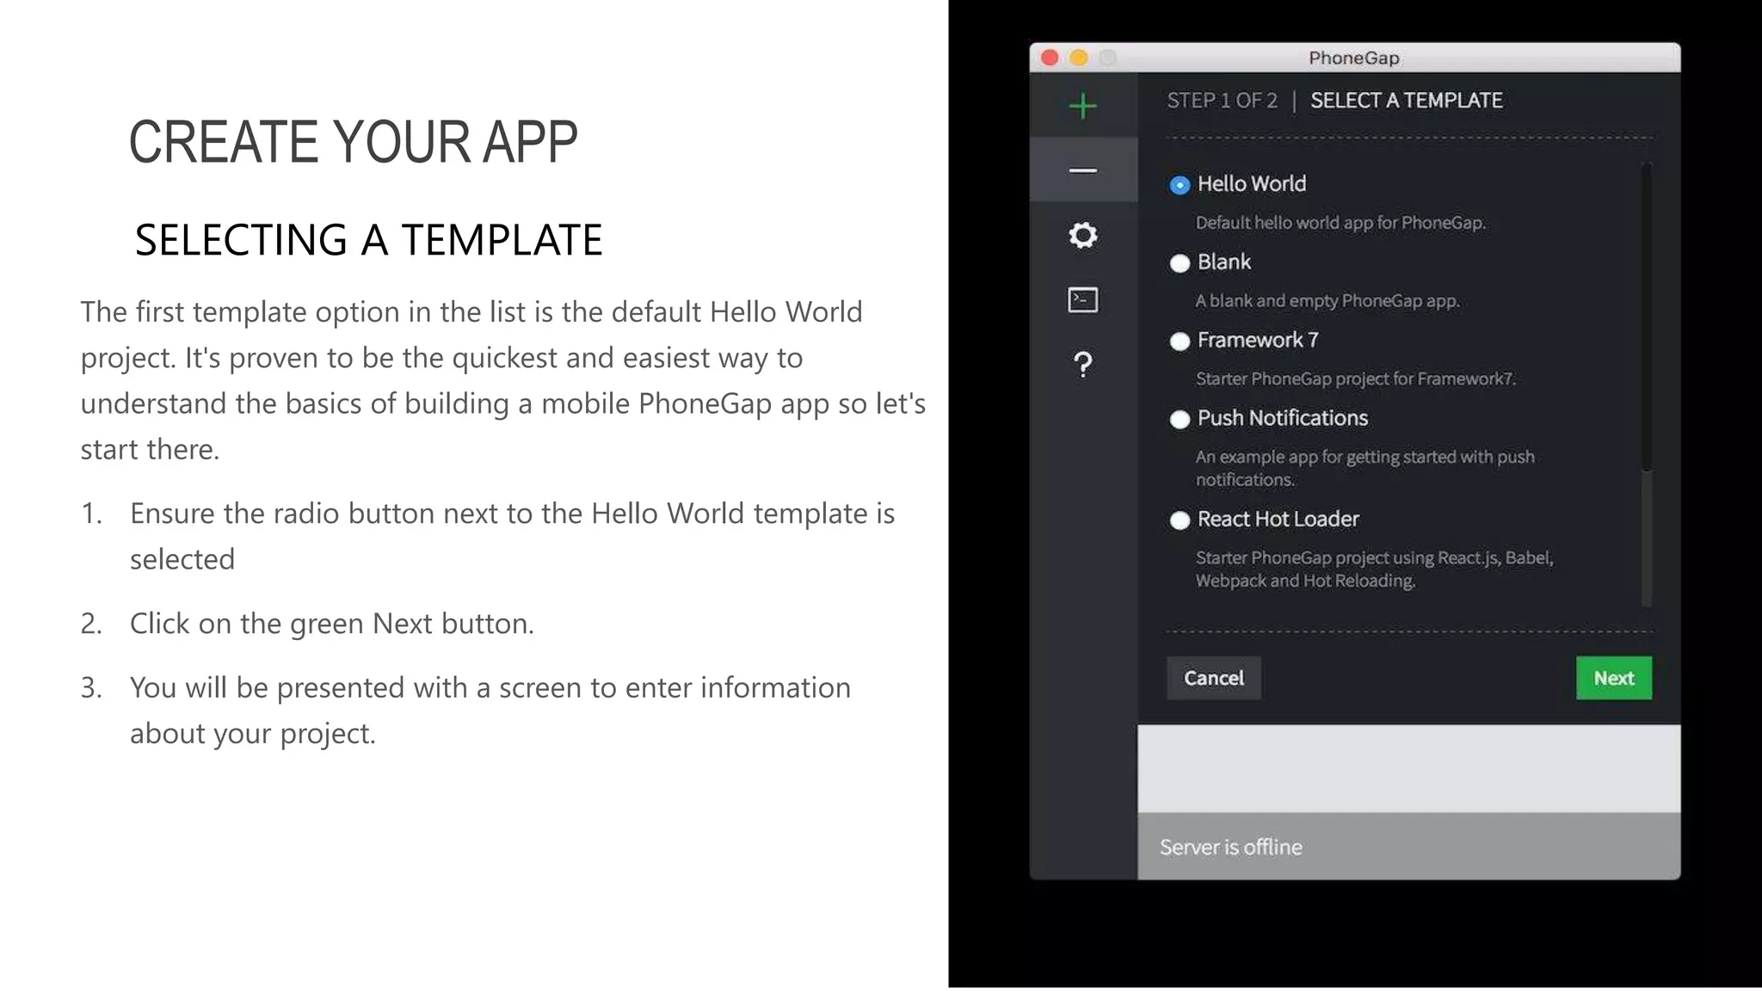Select the Blank template radio button
Image resolution: width=1762 pixels, height=991 pixels.
point(1180,263)
